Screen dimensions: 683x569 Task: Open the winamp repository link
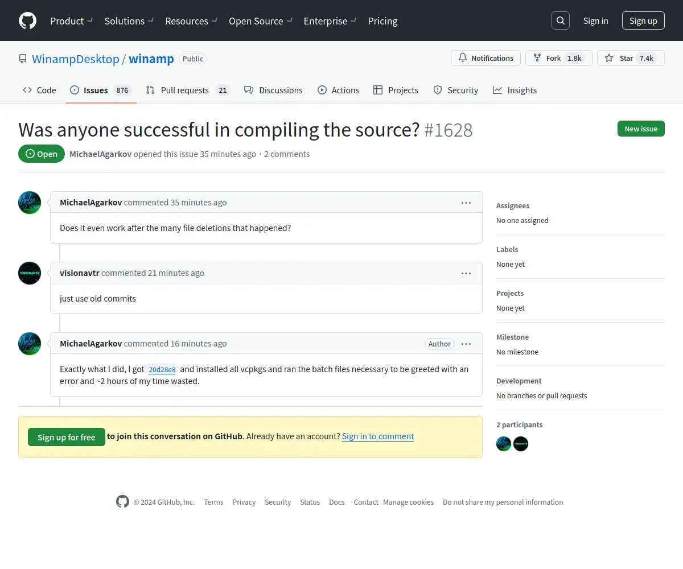click(x=151, y=59)
